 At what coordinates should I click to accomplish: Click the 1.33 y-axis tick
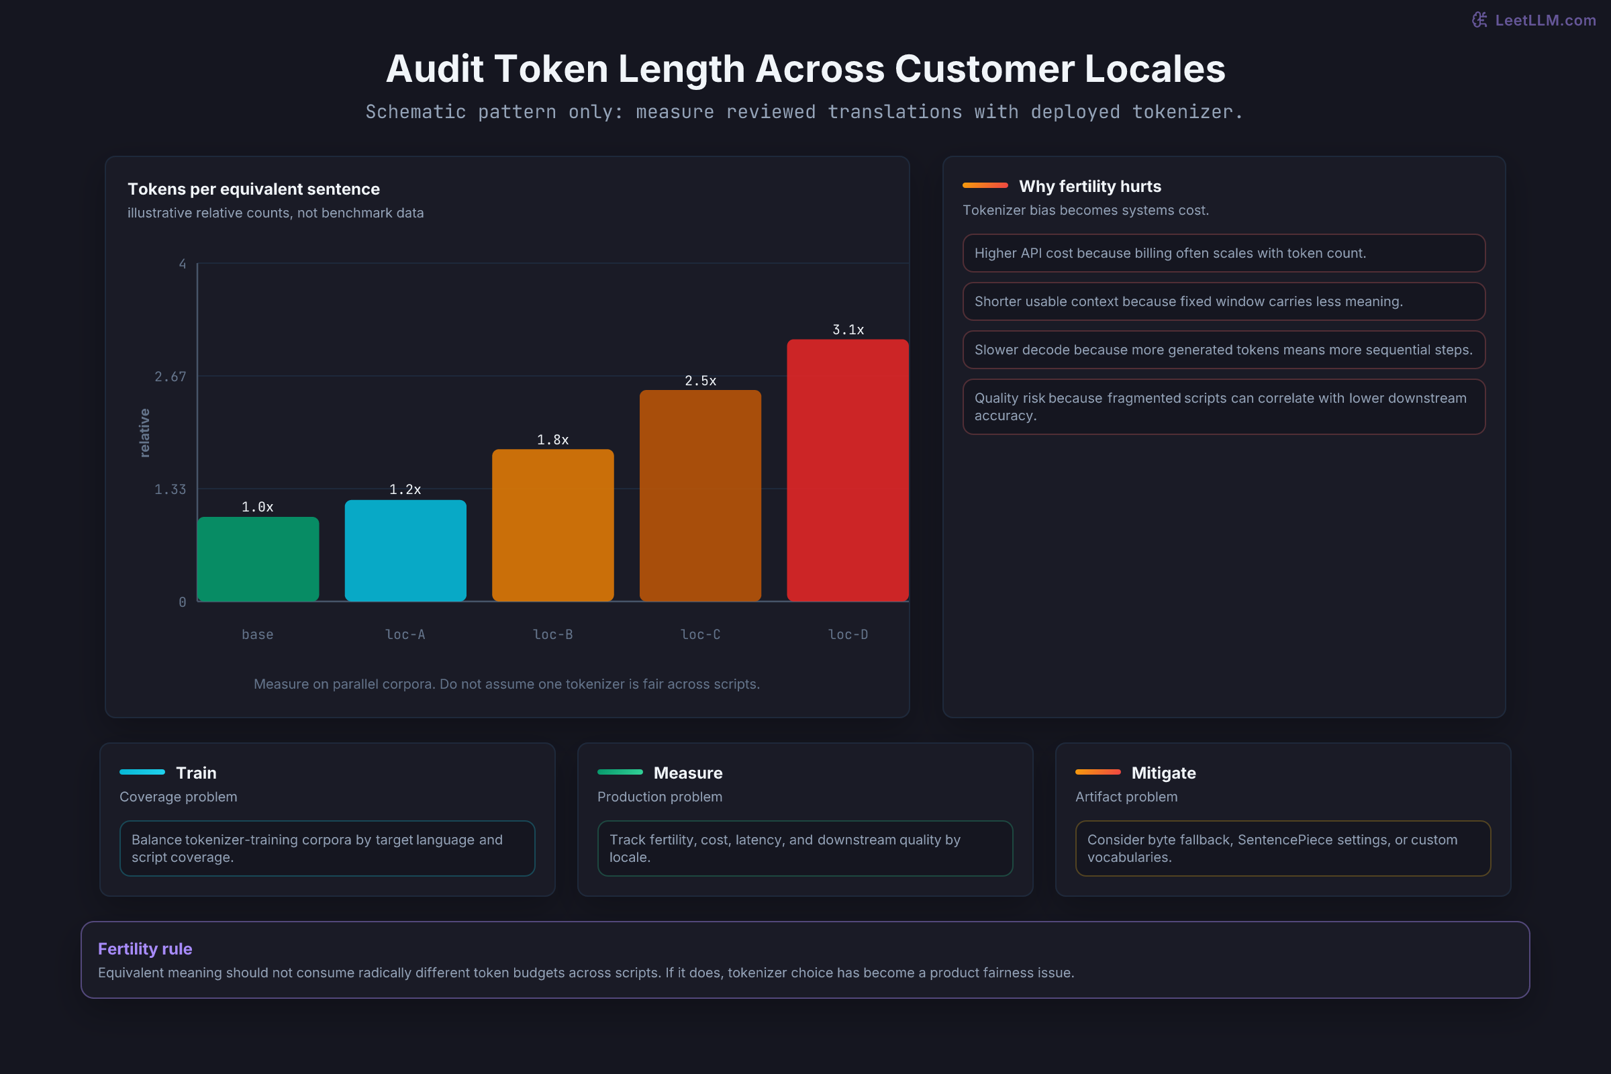[170, 489]
